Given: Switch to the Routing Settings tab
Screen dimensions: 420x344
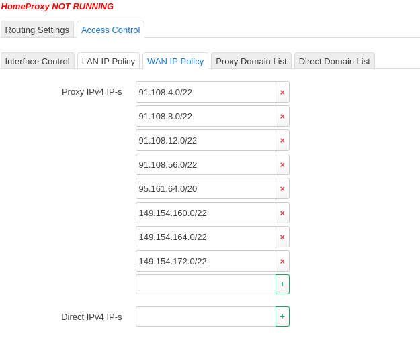Looking at the screenshot, I should [37, 30].
